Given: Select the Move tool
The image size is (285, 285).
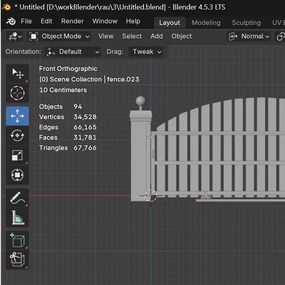Looking at the screenshot, I should pos(17,116).
